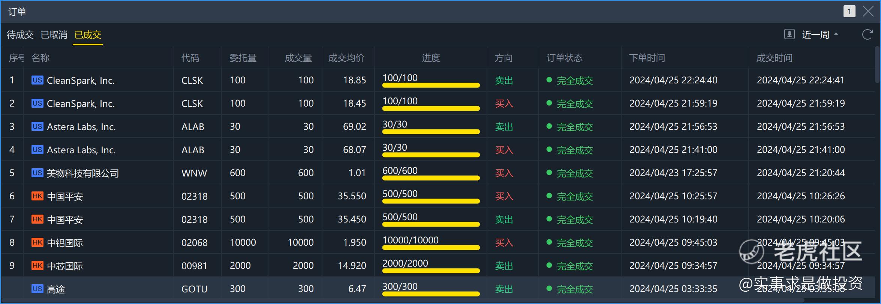Sort by the 进度 column header
The width and height of the screenshot is (881, 304).
pos(431,58)
